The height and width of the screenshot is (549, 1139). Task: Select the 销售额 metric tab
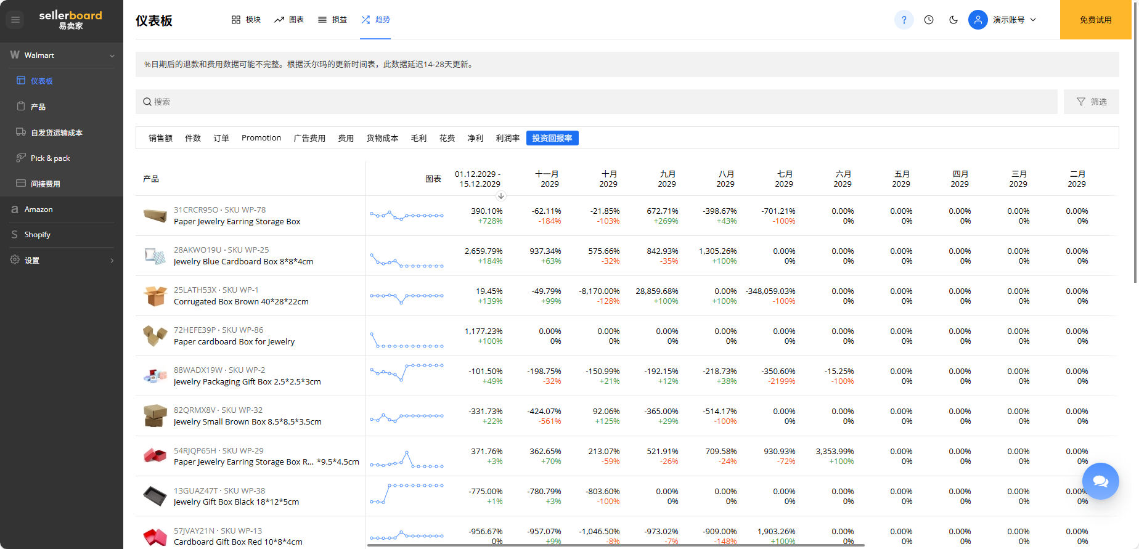pyautogui.click(x=160, y=138)
